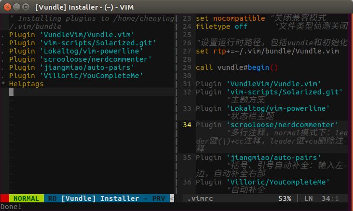Image resolution: width=353 pixels, height=211 pixels.
Task: Click the block cursor in installer pane
Action: (11, 92)
